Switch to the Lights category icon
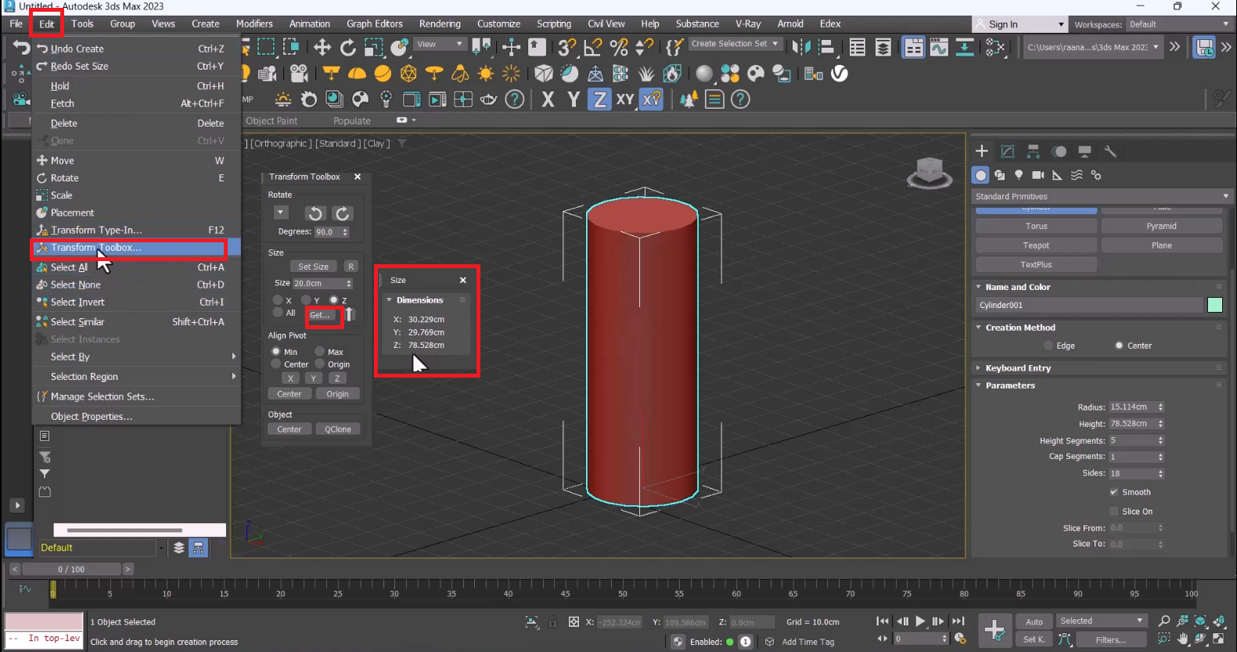 pyautogui.click(x=1019, y=175)
